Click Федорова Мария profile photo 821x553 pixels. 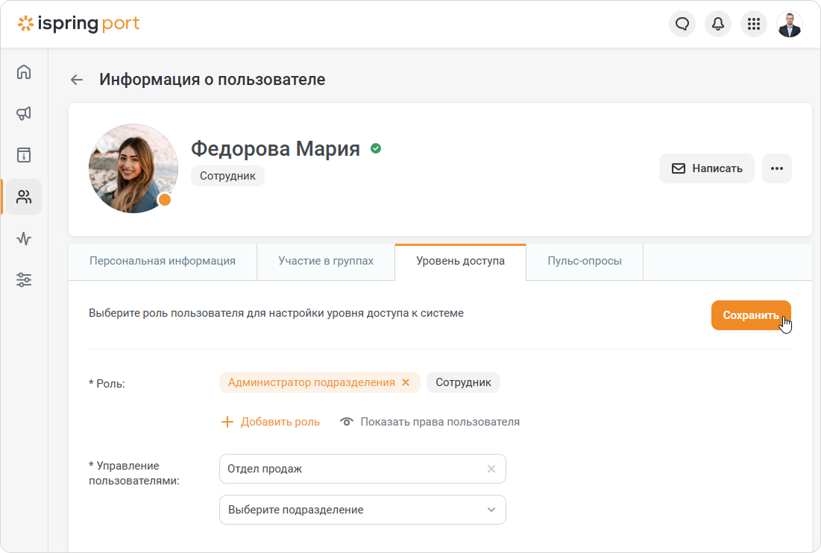click(x=133, y=168)
